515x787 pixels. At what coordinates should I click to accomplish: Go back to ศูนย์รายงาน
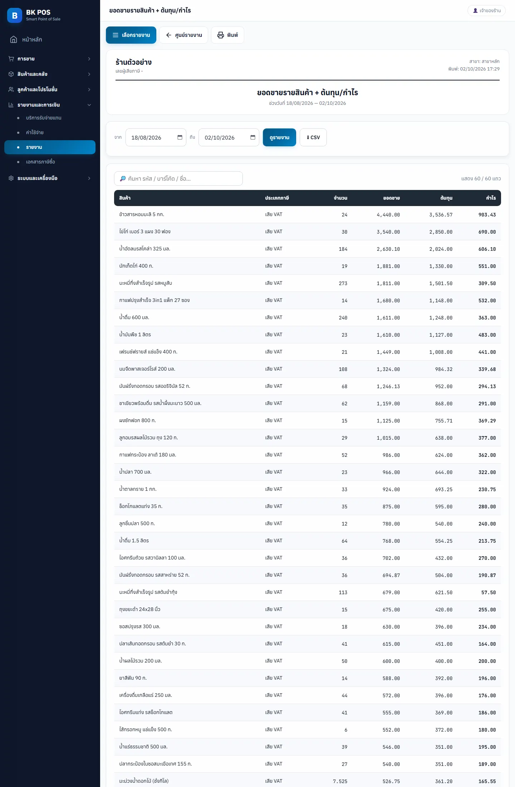[x=183, y=35]
